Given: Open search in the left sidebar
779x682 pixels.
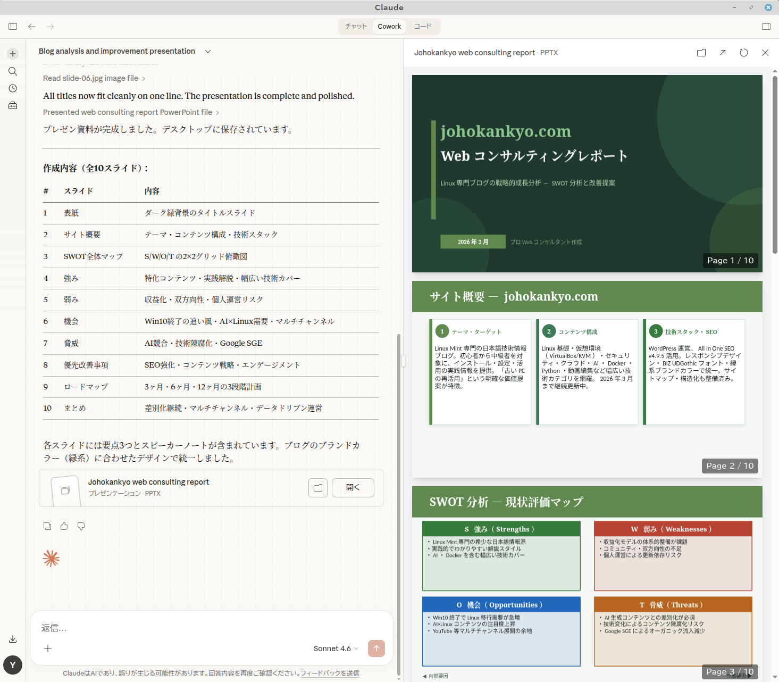Looking at the screenshot, I should [13, 71].
